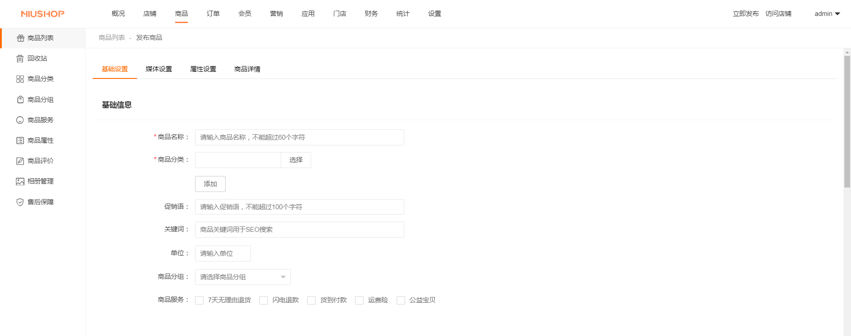Click the 商品分类 input box
The image size is (851, 336).
tap(238, 160)
